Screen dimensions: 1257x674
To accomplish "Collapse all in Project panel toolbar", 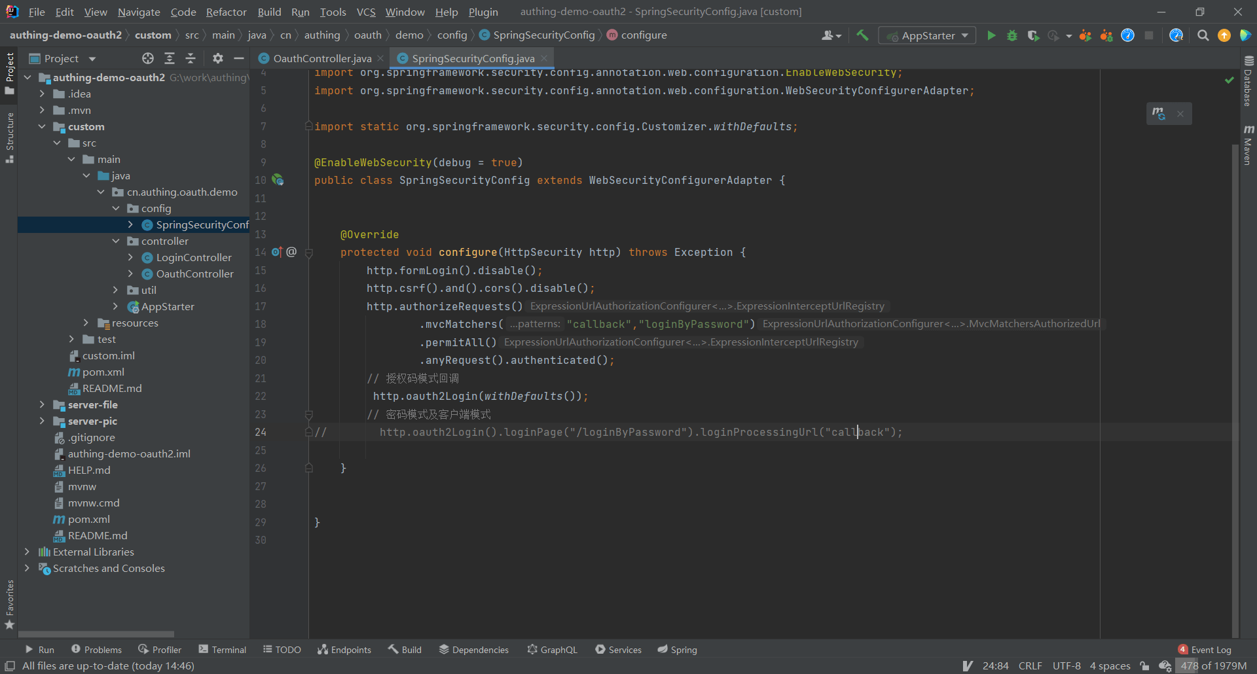I will click(x=191, y=58).
